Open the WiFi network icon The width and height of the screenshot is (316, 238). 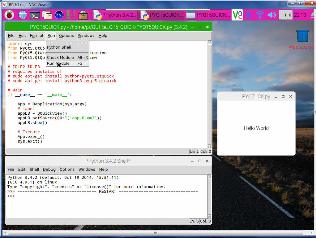click(x=260, y=15)
